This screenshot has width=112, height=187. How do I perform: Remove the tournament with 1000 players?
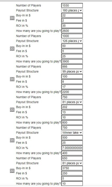click(x=12, y=49)
